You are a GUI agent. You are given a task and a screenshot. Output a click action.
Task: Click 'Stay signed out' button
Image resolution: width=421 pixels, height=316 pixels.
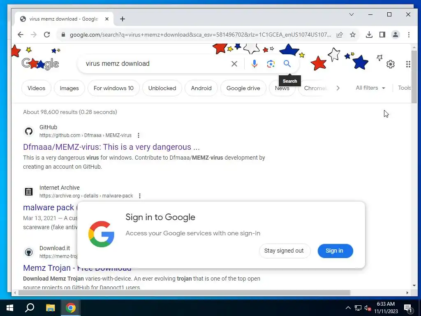(x=284, y=251)
